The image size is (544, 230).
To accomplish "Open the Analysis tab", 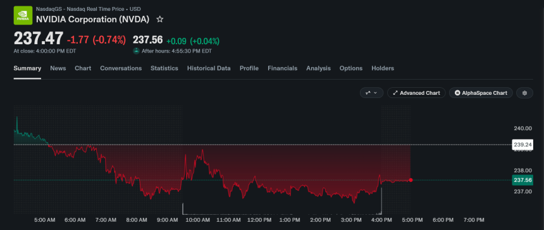I will [318, 68].
